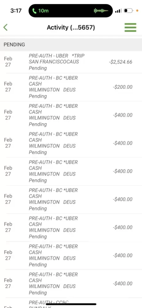142x308 pixels.
Task: Open the UBER *TRIP San Francisco transaction
Action: pos(71,62)
